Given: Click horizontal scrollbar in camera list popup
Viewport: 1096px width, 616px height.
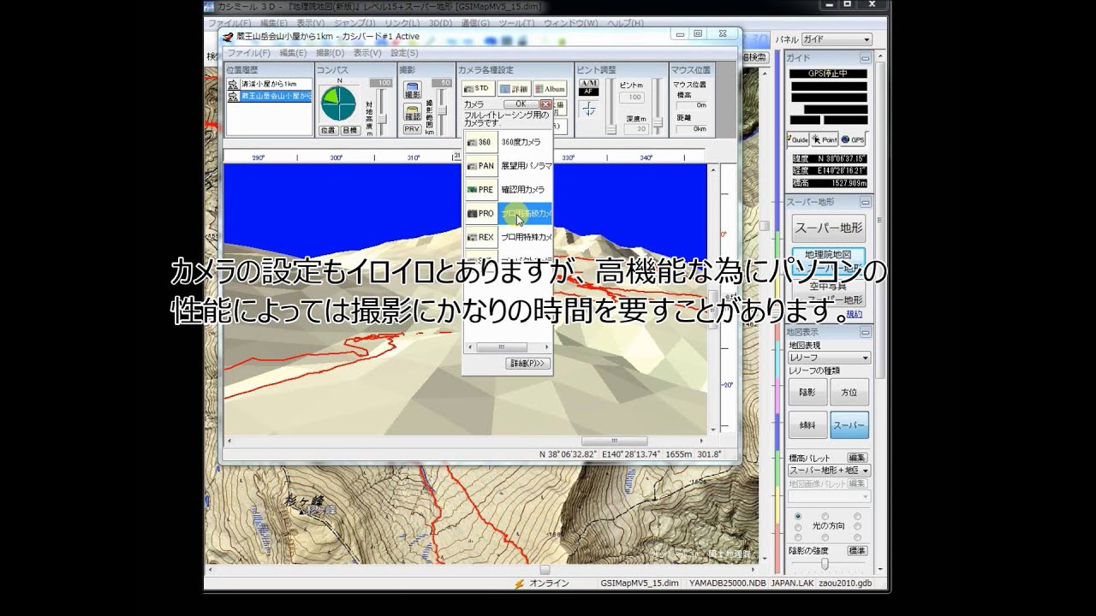Looking at the screenshot, I should 507,347.
